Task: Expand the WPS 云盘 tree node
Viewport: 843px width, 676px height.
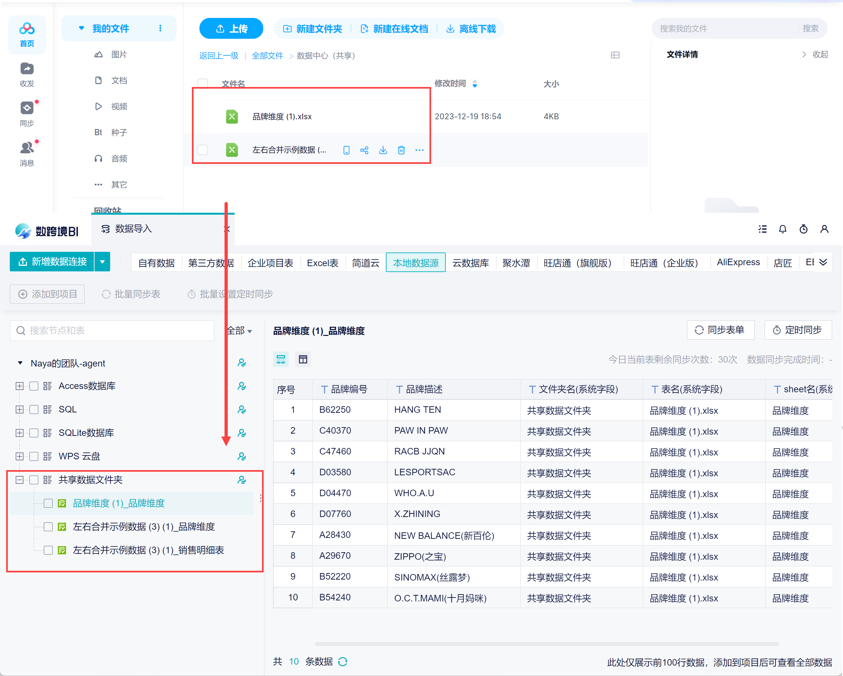Action: click(19, 456)
